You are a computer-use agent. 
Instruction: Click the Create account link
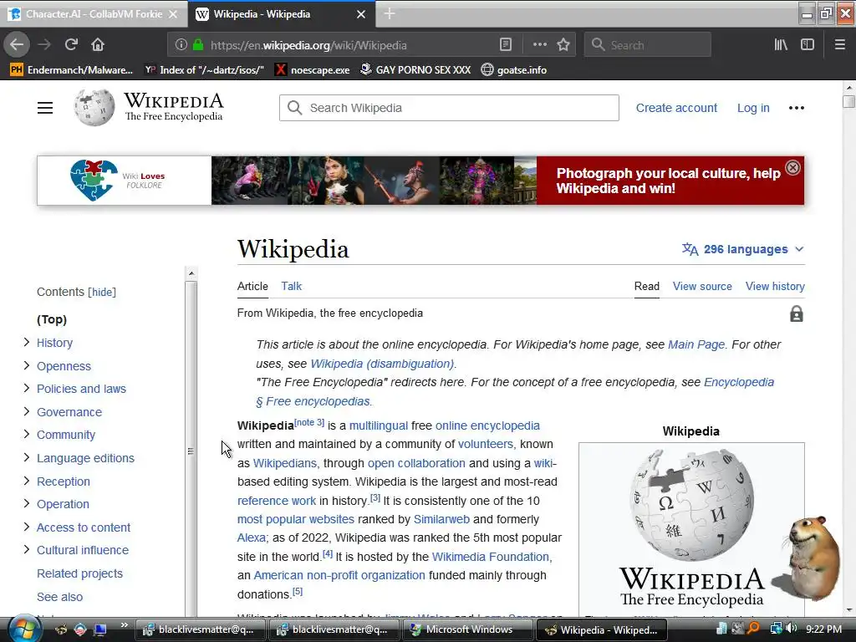tap(676, 108)
